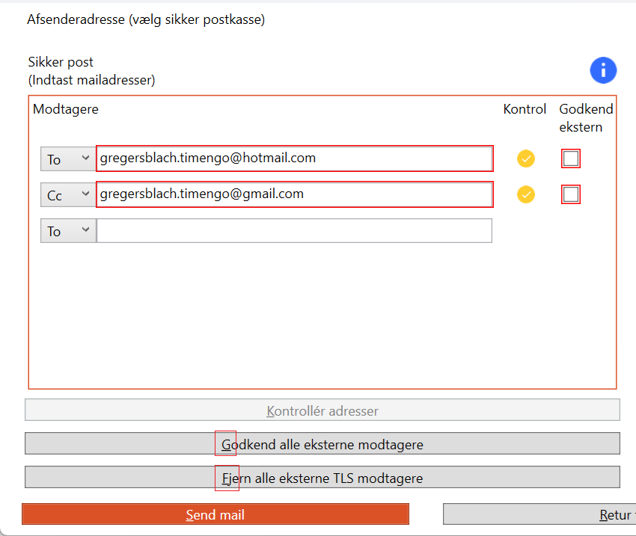Click the Retur button
Screen dimensions: 636x536
(x=539, y=514)
